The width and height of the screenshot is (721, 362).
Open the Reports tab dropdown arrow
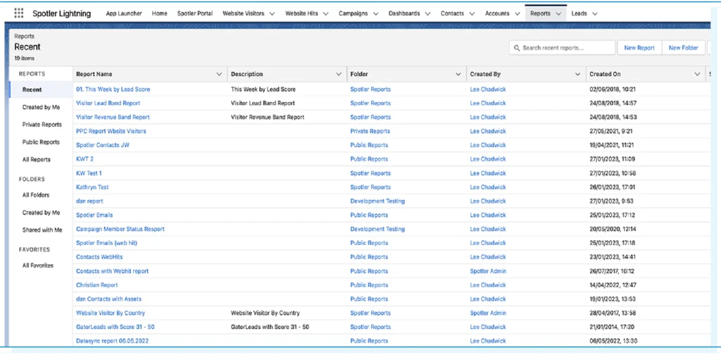[558, 14]
